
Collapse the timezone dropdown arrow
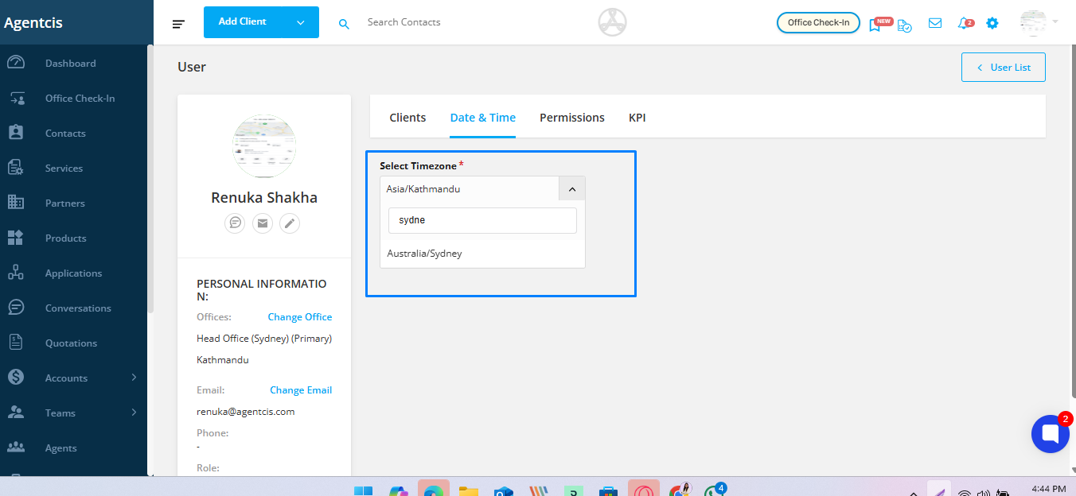click(572, 189)
